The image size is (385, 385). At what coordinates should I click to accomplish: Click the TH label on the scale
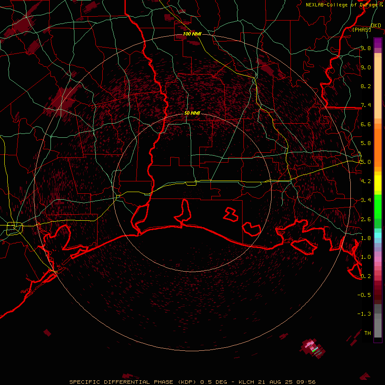[367, 333]
